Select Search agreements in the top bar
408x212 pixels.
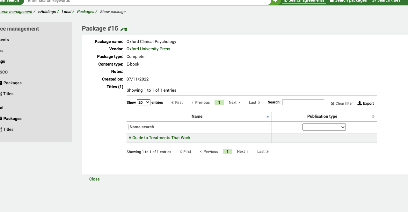point(303,1)
